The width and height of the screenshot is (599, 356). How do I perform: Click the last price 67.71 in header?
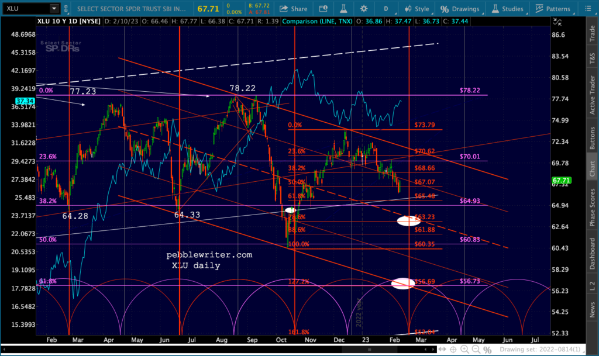[x=208, y=8]
